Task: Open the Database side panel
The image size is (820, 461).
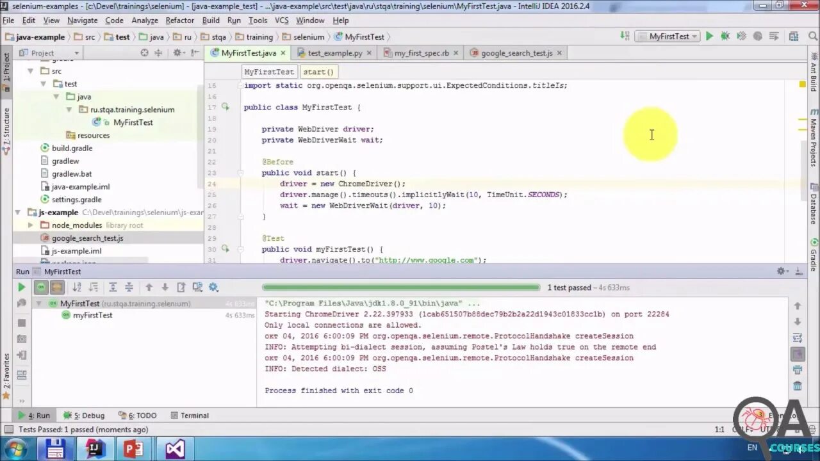Action: 814,204
